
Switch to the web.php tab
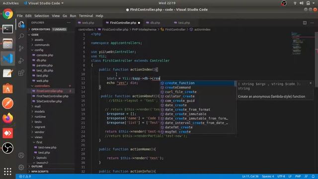(x=88, y=23)
